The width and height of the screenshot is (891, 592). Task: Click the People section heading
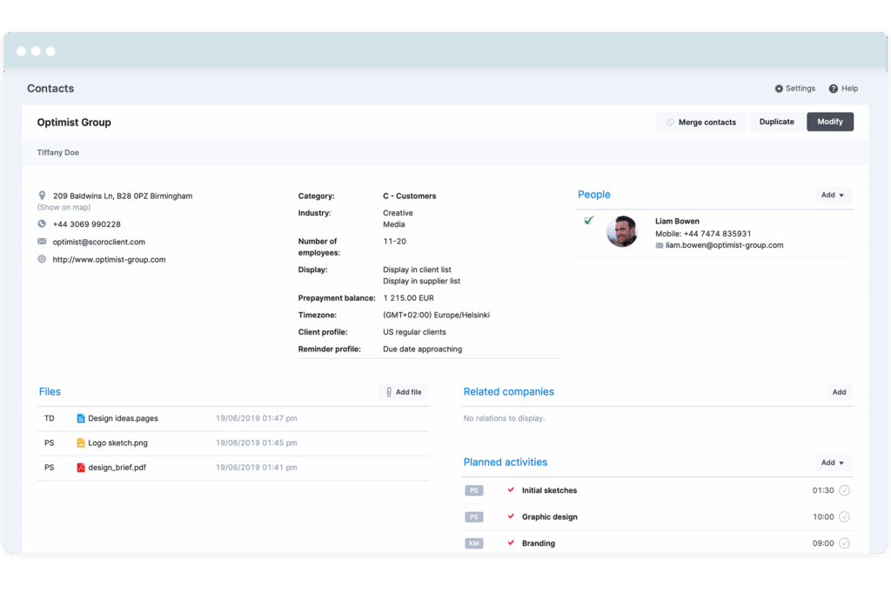point(593,195)
